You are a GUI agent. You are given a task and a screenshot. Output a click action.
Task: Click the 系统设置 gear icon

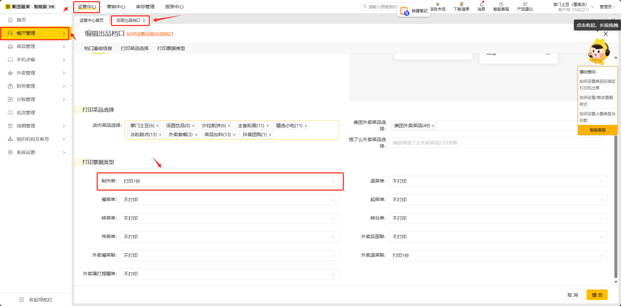10,152
